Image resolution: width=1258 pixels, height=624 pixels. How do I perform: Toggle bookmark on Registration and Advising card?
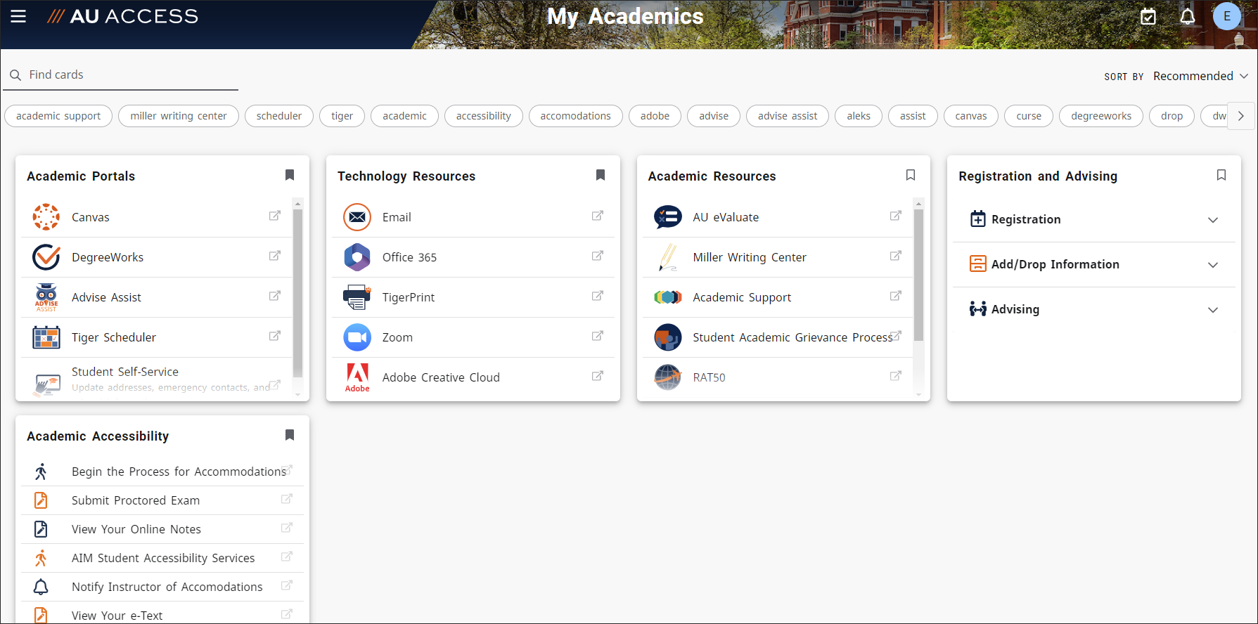click(1221, 175)
